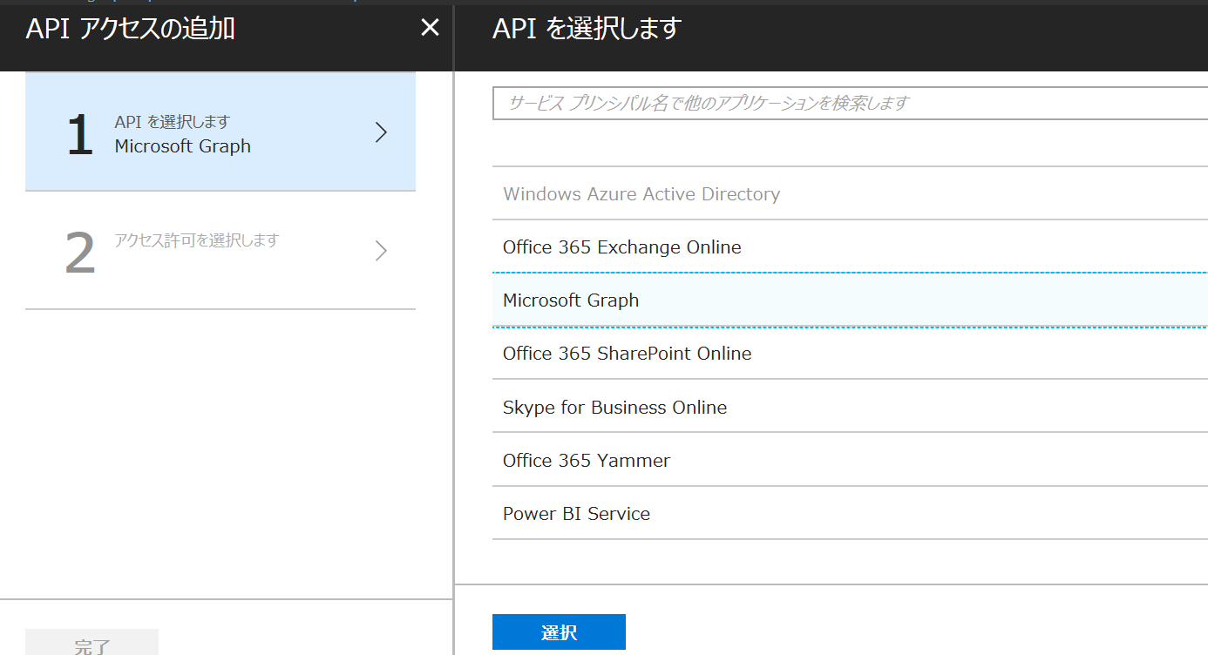Expand the chevron on the API を選択します step
Image resolution: width=1208 pixels, height=655 pixels.
[x=381, y=132]
